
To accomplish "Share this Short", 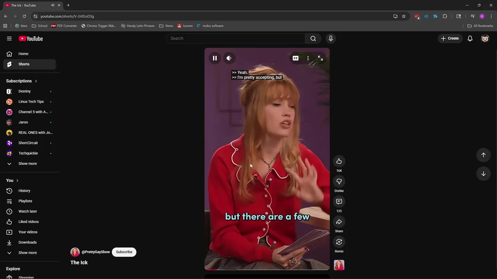I will [x=339, y=222].
